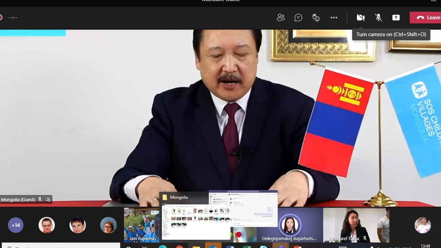Click the Mongolia (Guest) name label
The width and height of the screenshot is (441, 248).
[18, 199]
